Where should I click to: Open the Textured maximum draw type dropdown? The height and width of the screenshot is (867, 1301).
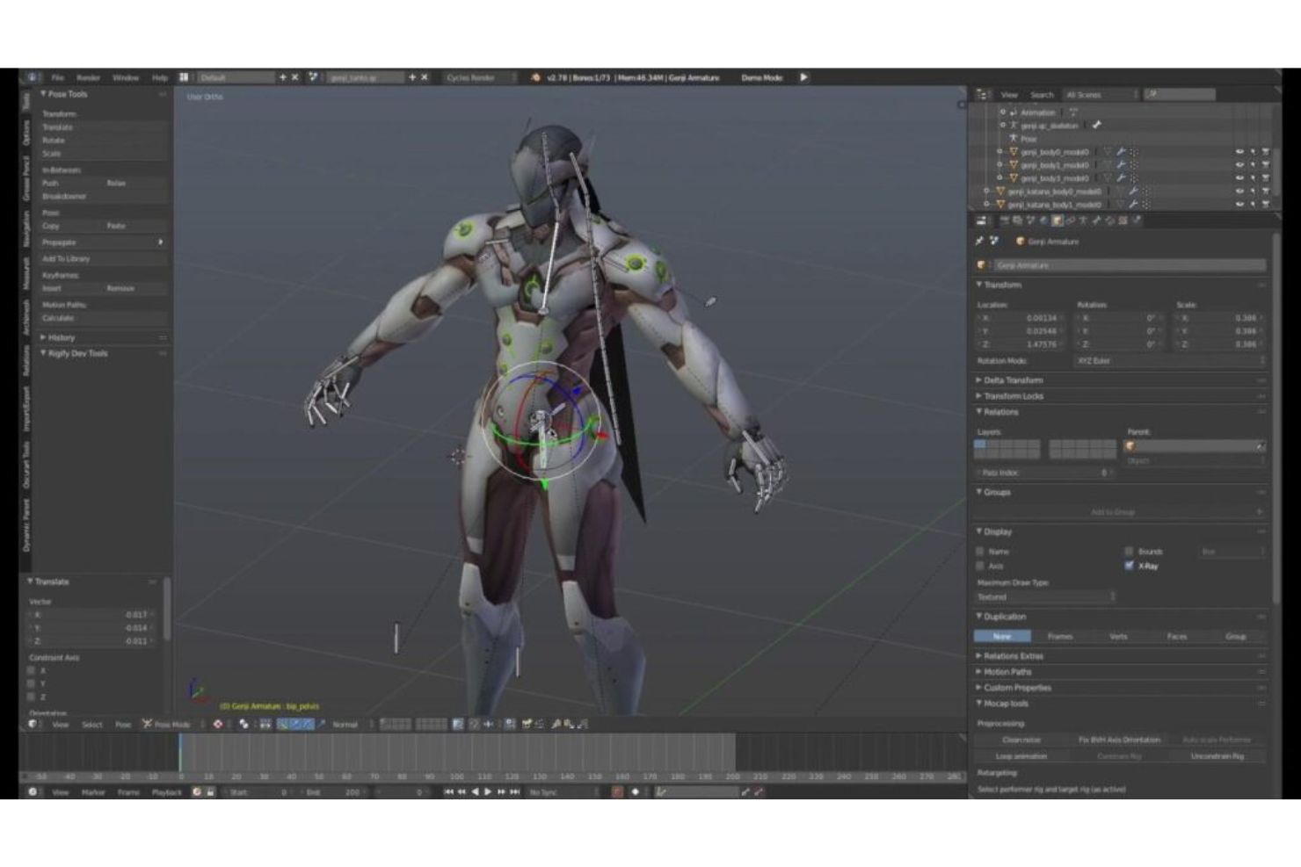[x=1045, y=596]
